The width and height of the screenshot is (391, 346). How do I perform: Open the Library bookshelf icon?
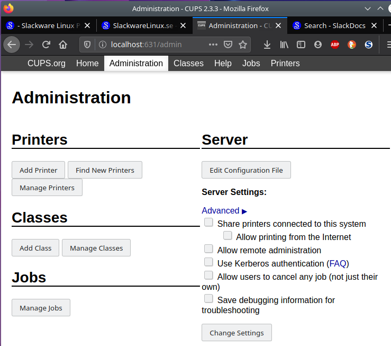point(284,45)
